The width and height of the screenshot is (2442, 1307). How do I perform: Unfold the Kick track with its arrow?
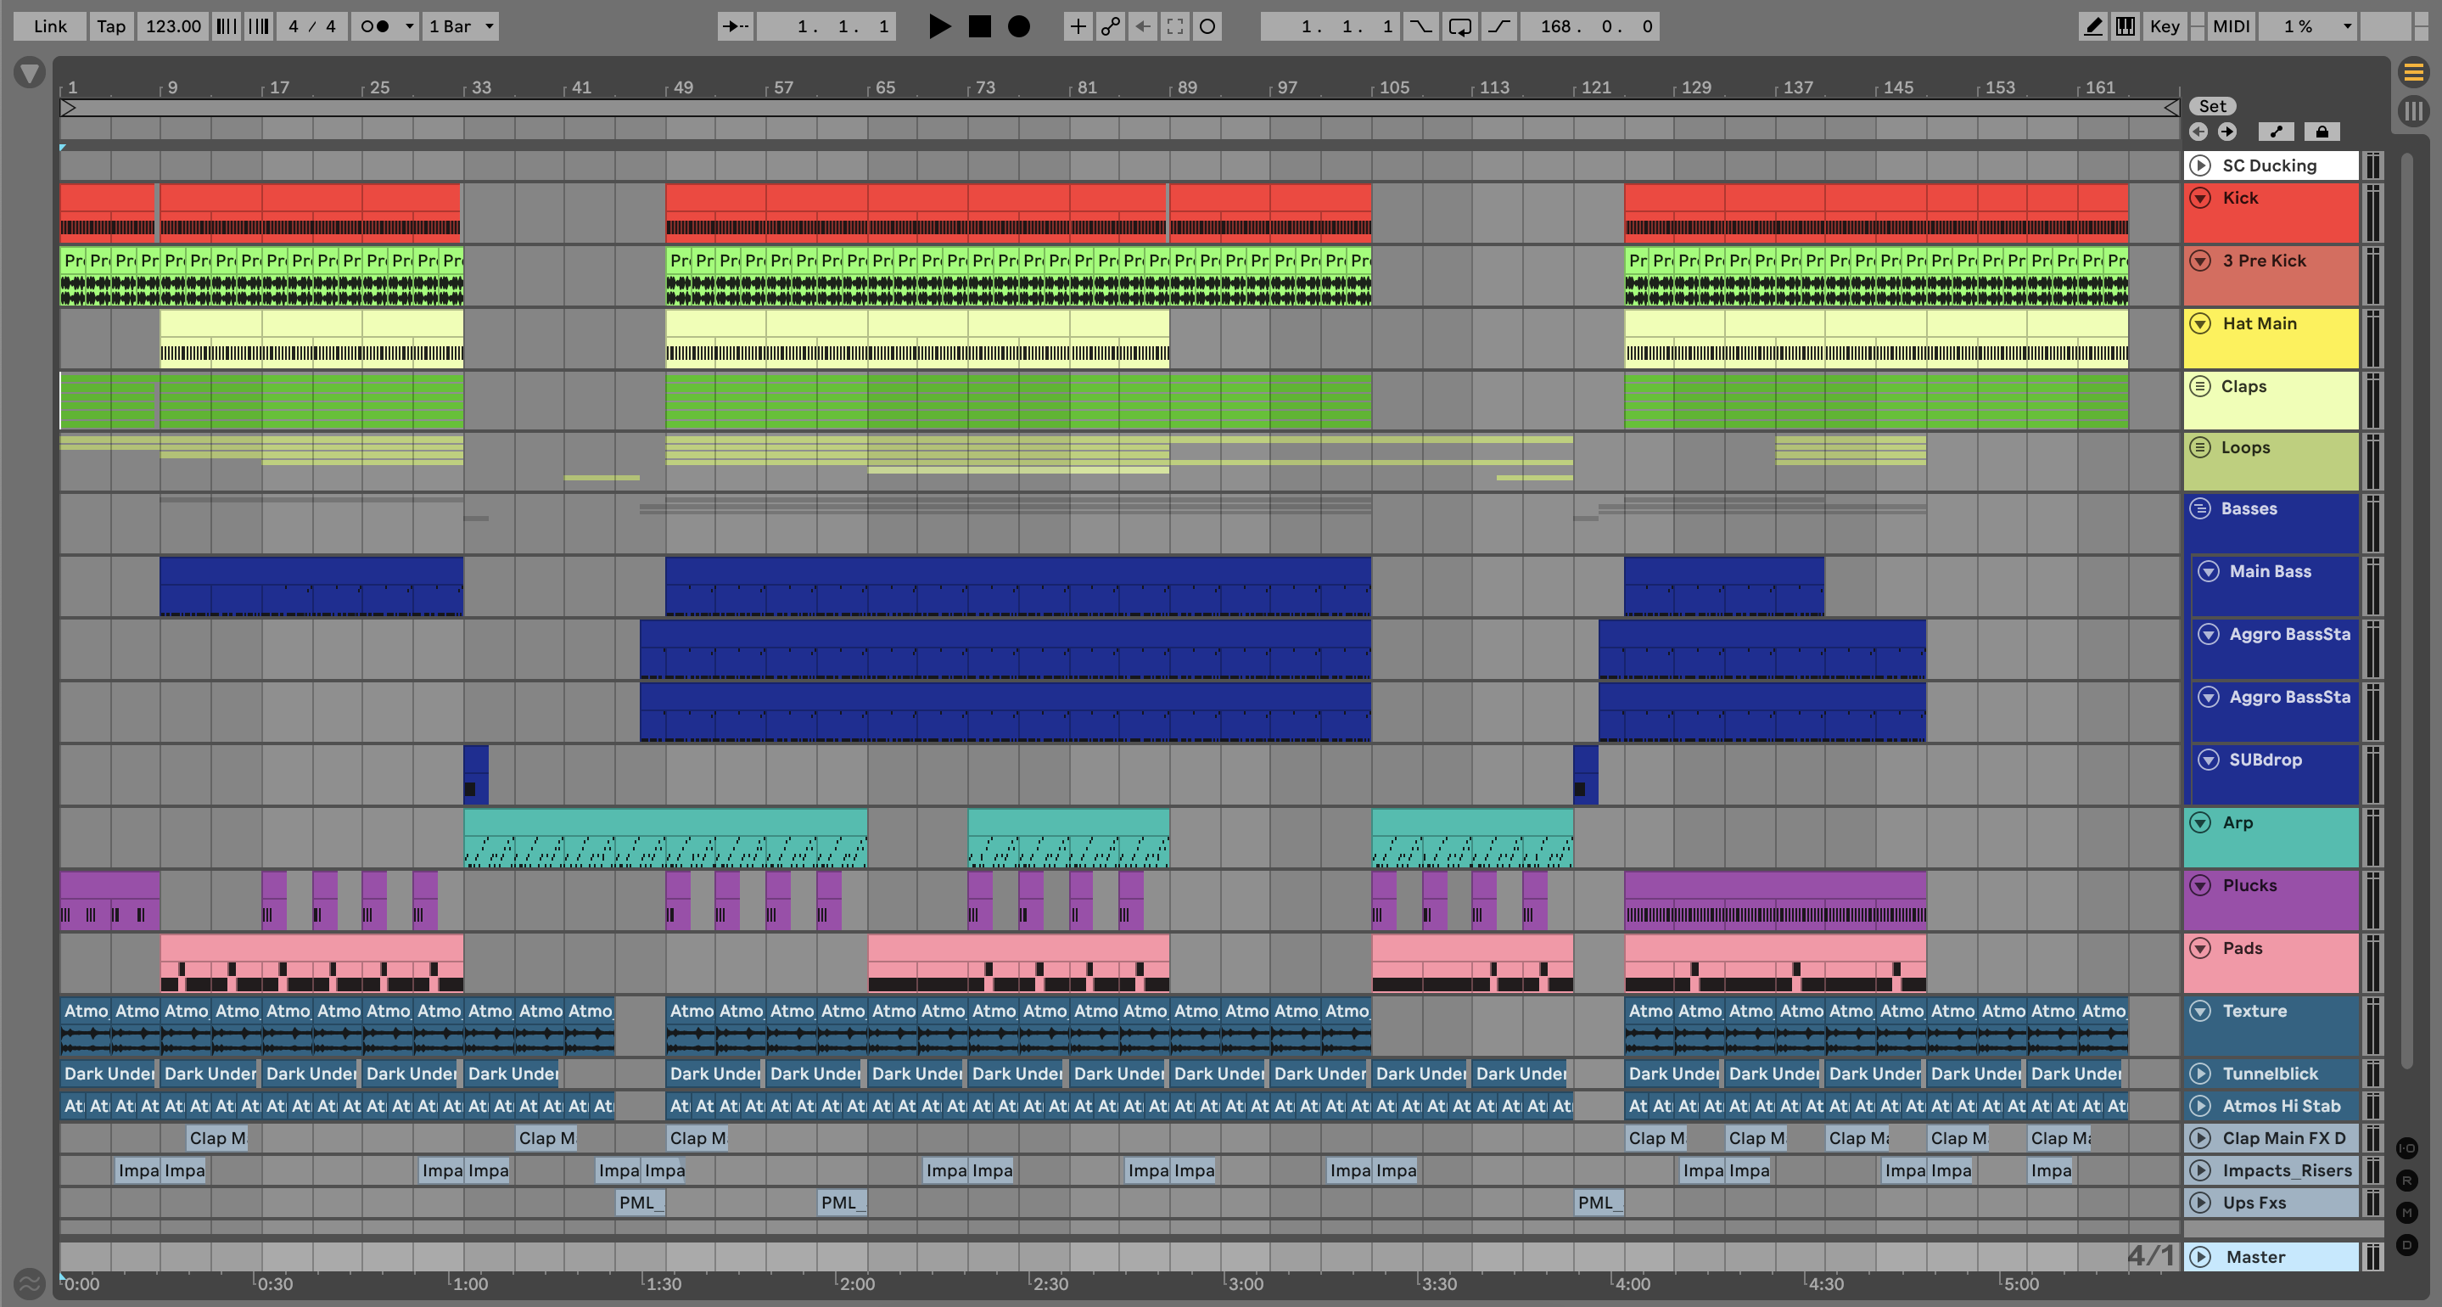(x=2201, y=199)
